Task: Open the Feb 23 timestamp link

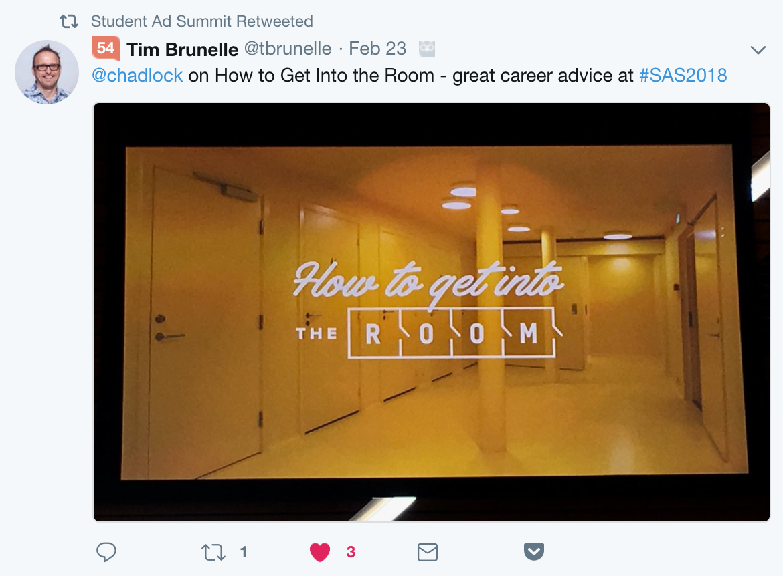Action: [x=377, y=49]
